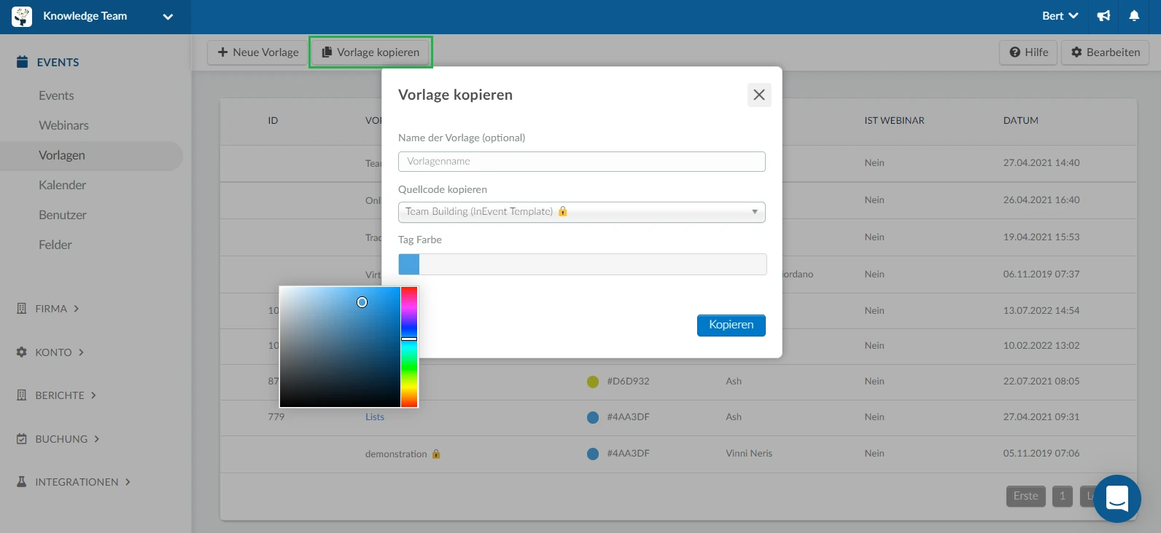Viewport: 1161px width, 533px height.
Task: Expand the INTEGRATIONEN section
Action: click(x=82, y=482)
